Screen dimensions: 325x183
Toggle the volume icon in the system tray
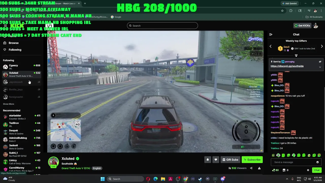coord(309,179)
